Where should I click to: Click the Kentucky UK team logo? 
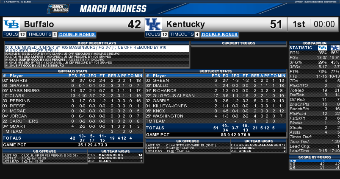(154, 24)
